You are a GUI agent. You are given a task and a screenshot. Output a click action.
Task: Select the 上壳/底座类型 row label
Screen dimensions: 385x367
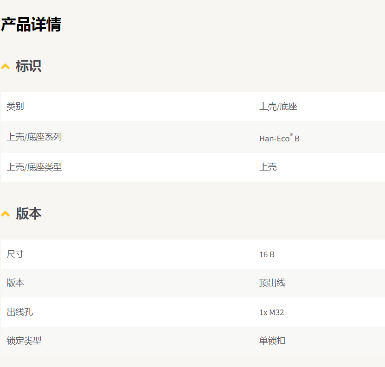[34, 167]
